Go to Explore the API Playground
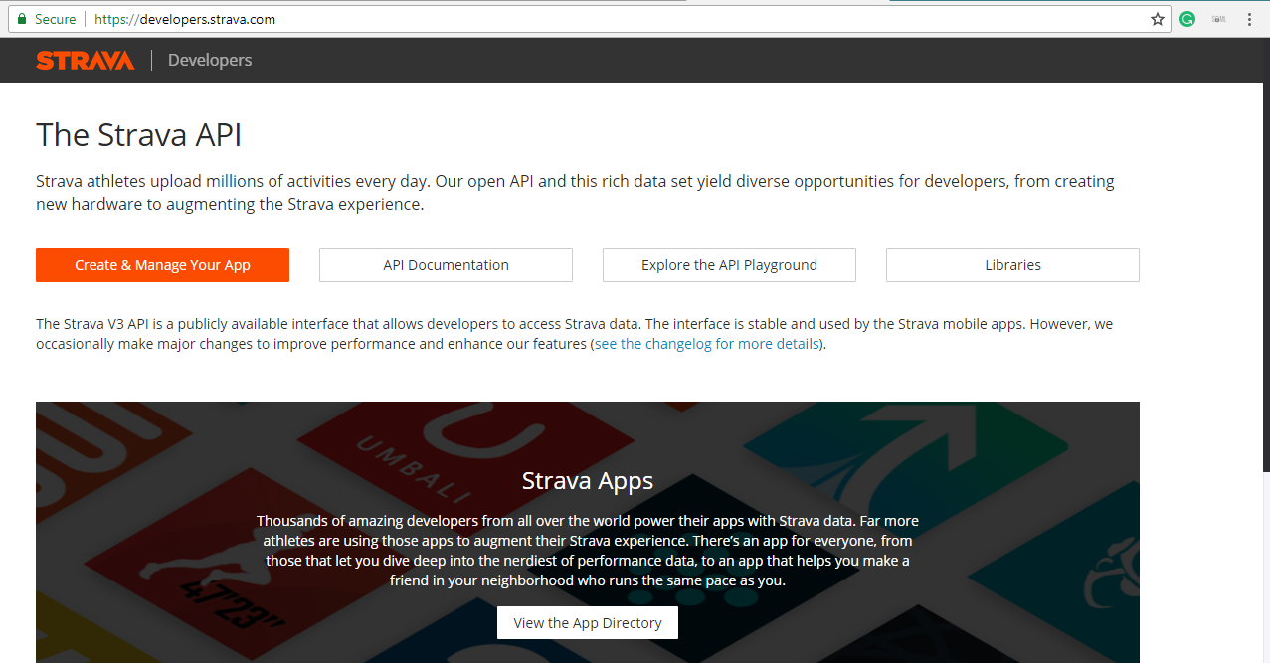The image size is (1270, 663). 729,265
